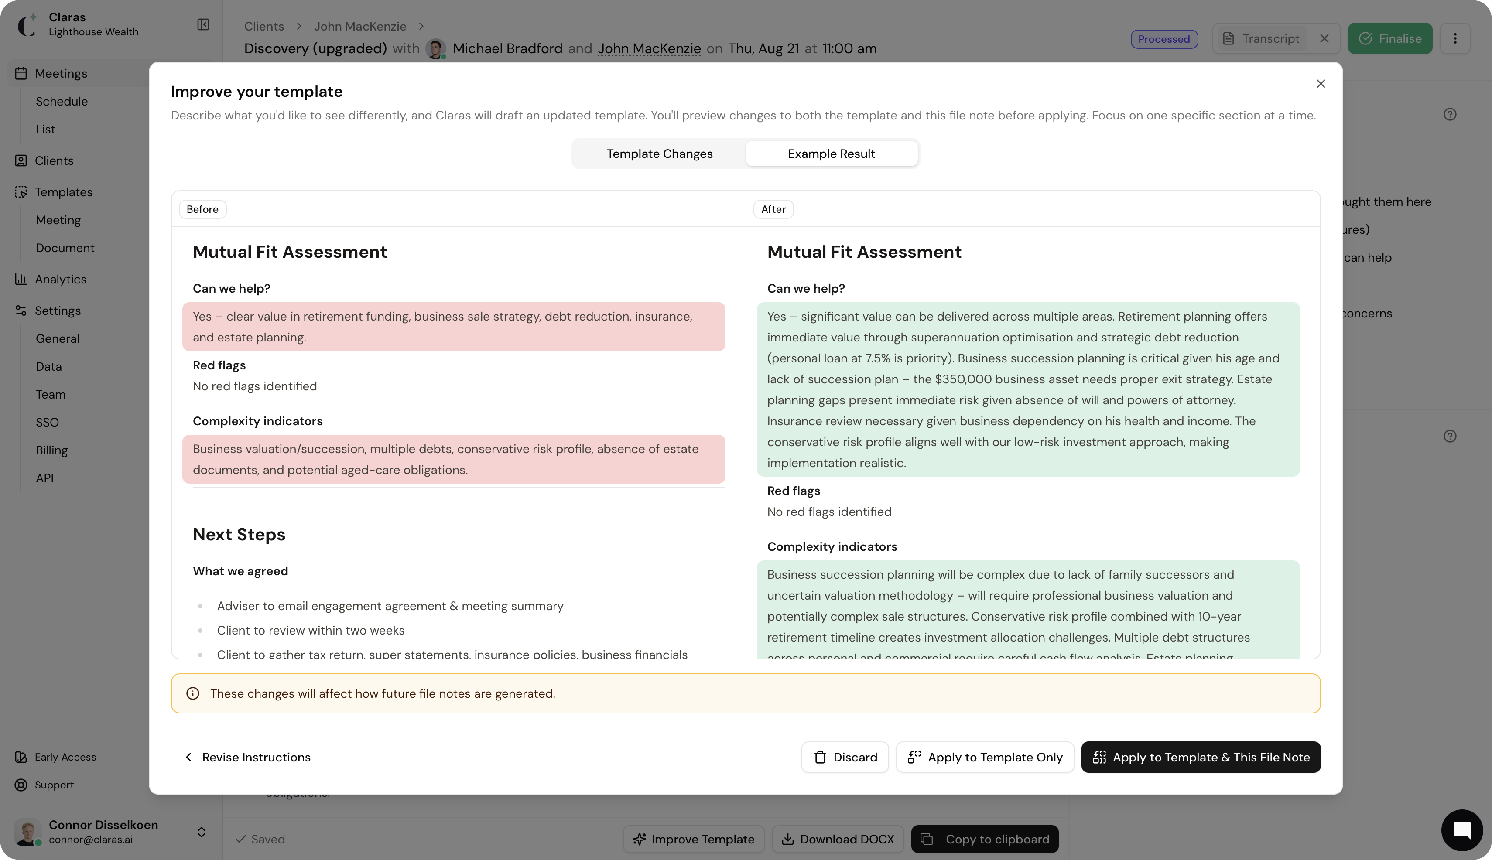This screenshot has height=860, width=1492.
Task: Click Apply to Template & This File Note
Action: pos(1201,757)
